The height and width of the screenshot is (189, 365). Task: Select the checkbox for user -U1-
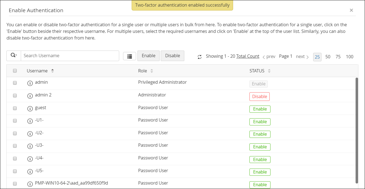(x=15, y=120)
